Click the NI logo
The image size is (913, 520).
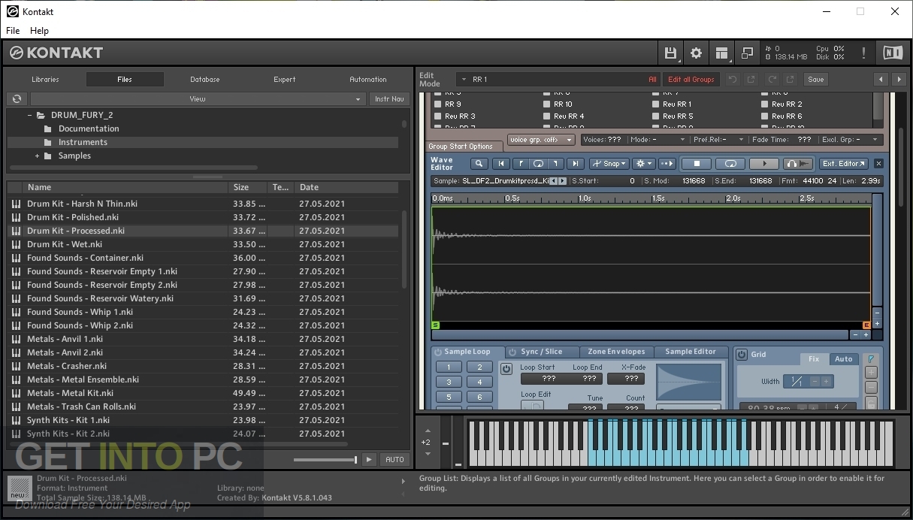pyautogui.click(x=892, y=53)
